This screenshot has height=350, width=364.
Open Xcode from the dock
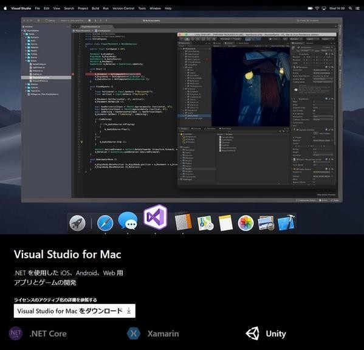point(286,222)
